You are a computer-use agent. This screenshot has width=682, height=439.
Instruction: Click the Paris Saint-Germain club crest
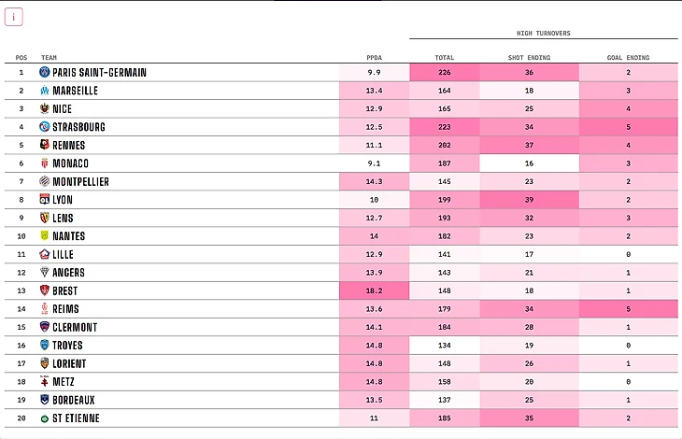(45, 72)
